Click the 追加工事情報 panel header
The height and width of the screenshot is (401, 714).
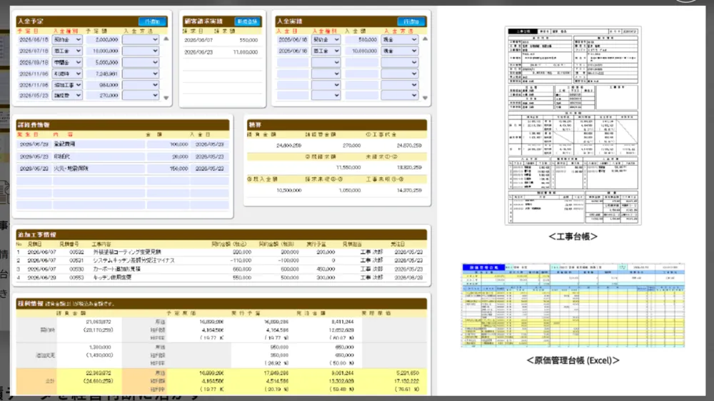pyautogui.click(x=222, y=234)
